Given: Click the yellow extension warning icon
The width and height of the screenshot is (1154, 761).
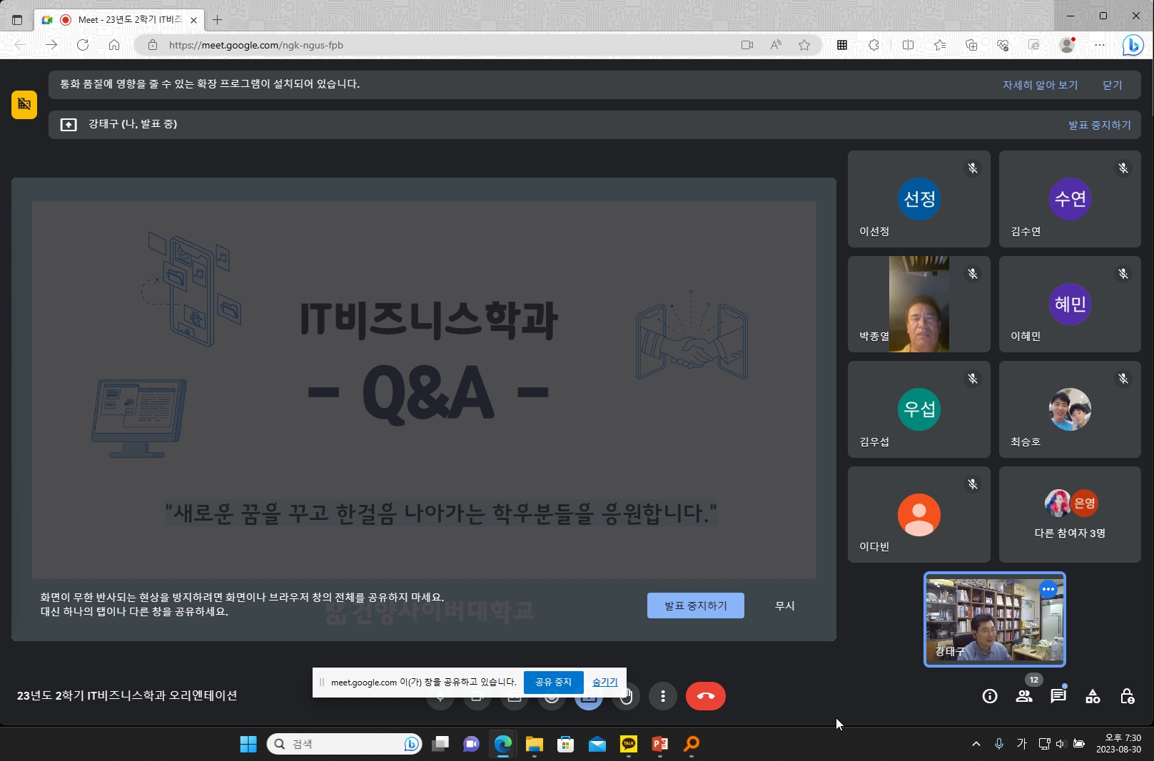Looking at the screenshot, I should pyautogui.click(x=24, y=105).
